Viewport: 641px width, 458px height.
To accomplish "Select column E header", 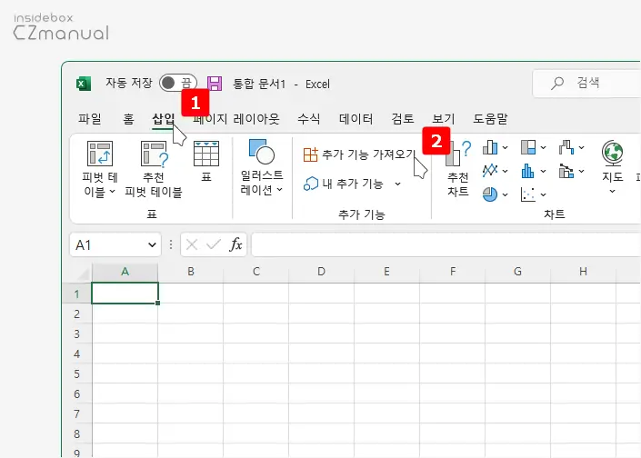I will [x=386, y=272].
